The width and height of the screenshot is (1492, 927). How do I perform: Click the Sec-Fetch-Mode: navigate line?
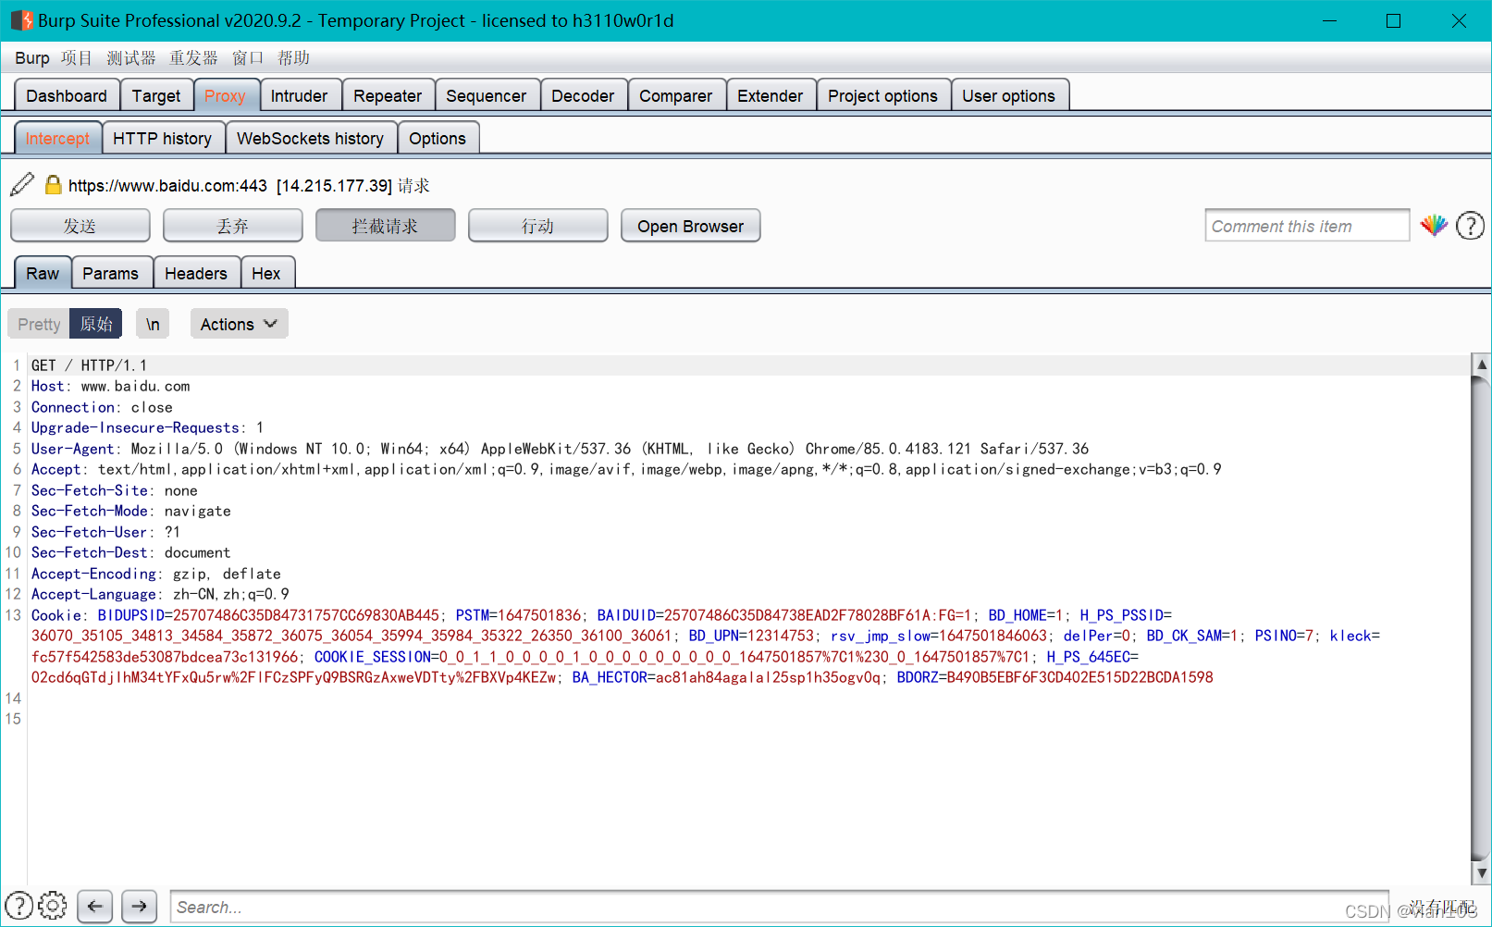(130, 511)
